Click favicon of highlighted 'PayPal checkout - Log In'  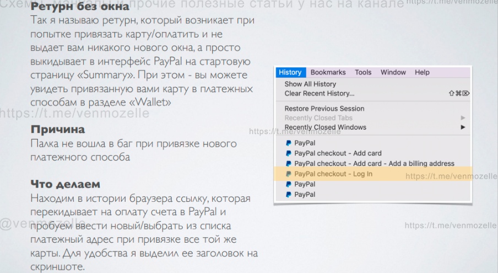[x=288, y=174]
